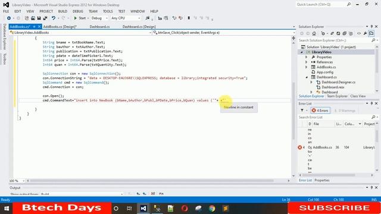Click the Quick Launch search magnifier icon
Viewport: 381px width, 214px height.
(349, 4)
